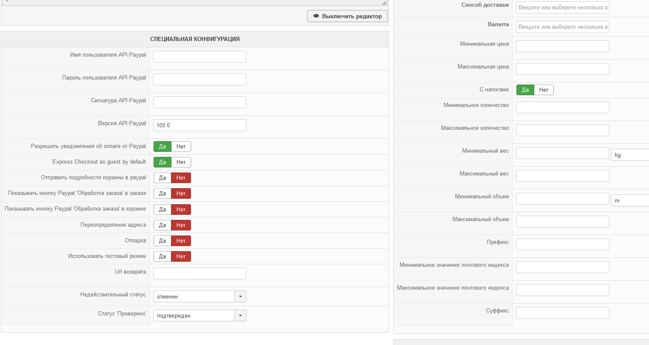
Task: Turn on Использовать тестовый режим with Да
Action: pos(163,256)
